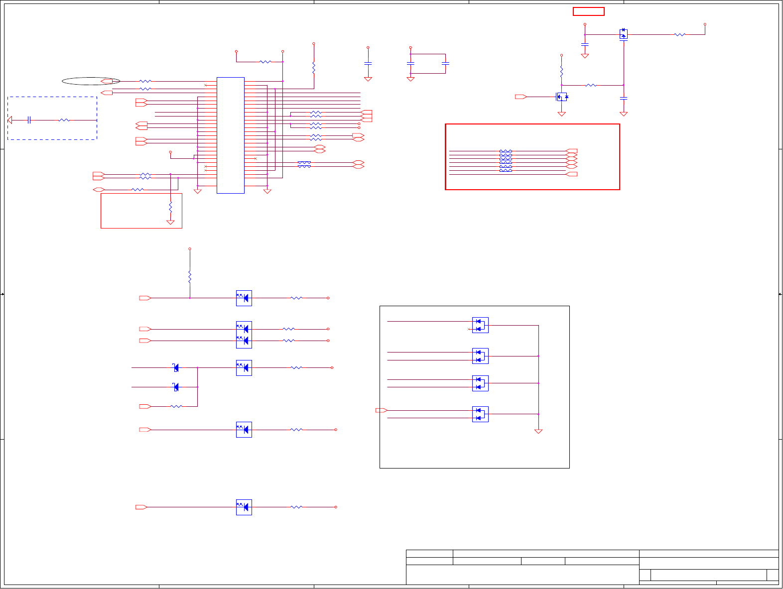Select the tall dual-LED package symbol

click(244, 335)
